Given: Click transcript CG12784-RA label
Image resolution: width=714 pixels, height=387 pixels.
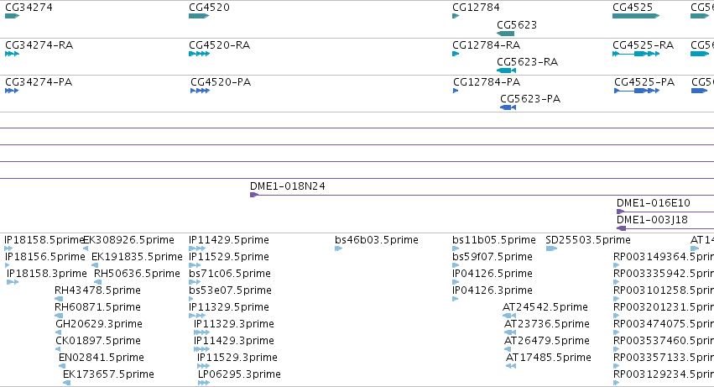Looking at the screenshot, I should pos(487,45).
